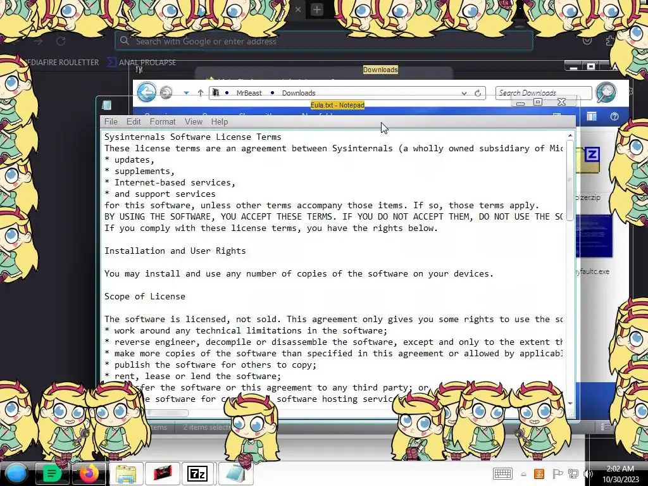
Task: Open the volume speaker tray icon
Action: click(x=588, y=474)
